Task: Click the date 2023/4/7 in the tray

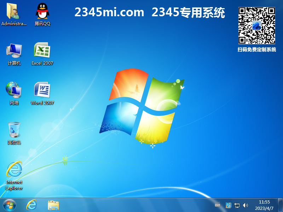Action: (x=264, y=208)
